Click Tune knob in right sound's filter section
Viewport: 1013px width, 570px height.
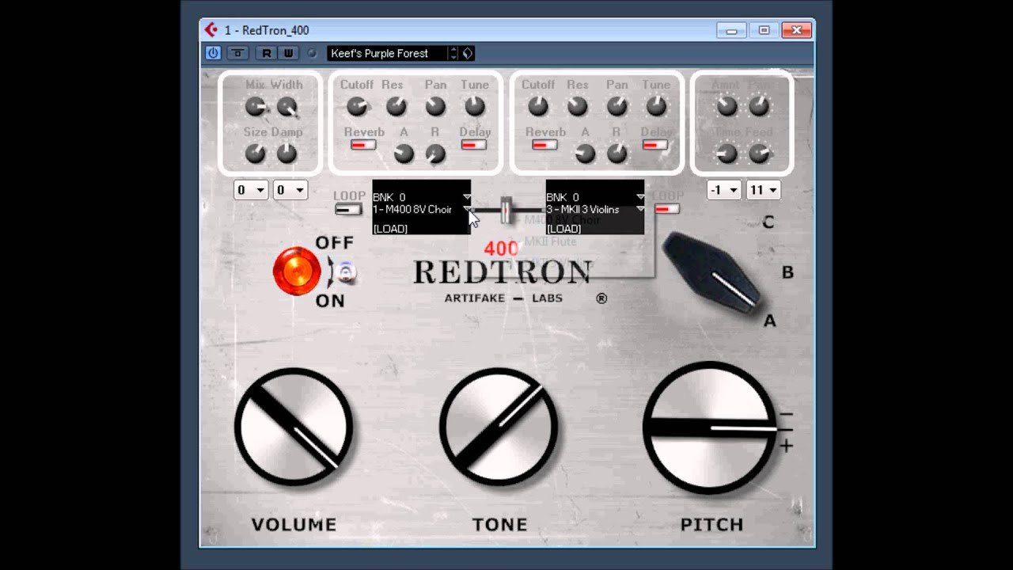[656, 106]
